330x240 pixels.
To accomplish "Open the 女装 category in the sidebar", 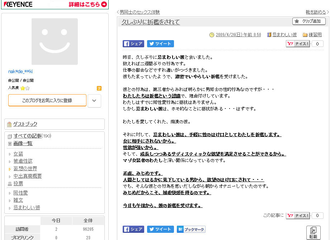I will tap(18, 154).
